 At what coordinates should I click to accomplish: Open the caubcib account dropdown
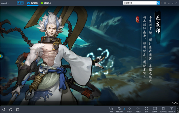(x=5, y=3)
